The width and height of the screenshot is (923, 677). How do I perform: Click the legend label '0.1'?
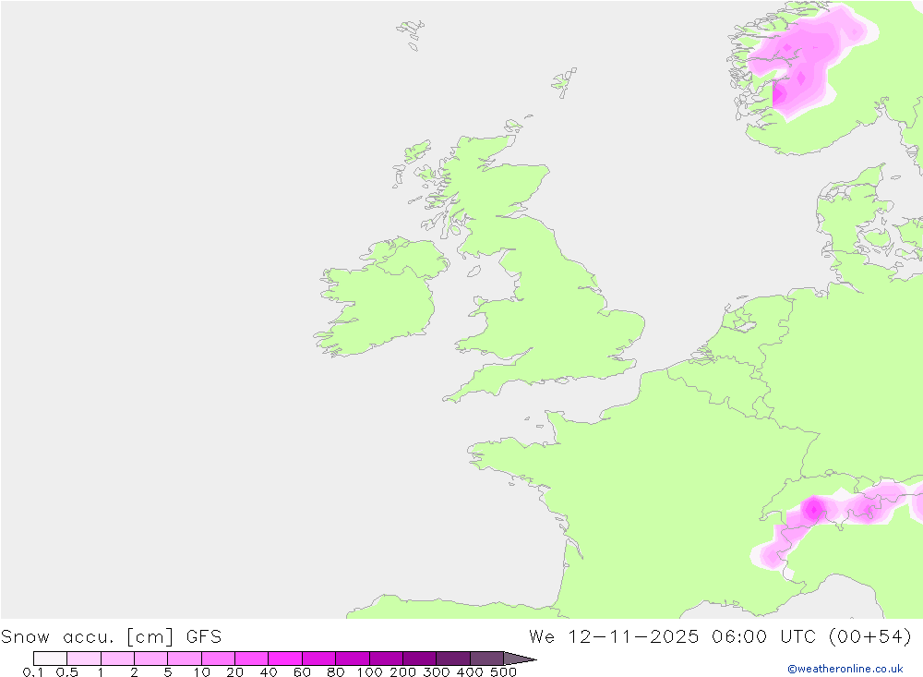click(33, 672)
